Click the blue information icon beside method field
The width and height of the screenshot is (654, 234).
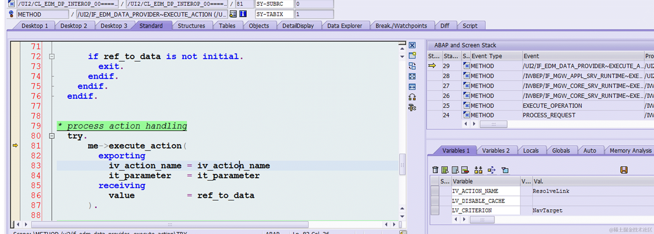[x=243, y=14]
